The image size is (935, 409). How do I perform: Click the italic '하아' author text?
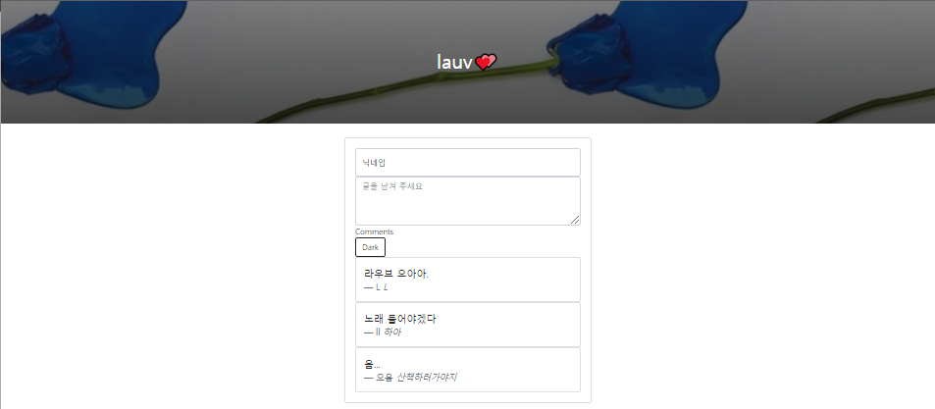tap(392, 332)
